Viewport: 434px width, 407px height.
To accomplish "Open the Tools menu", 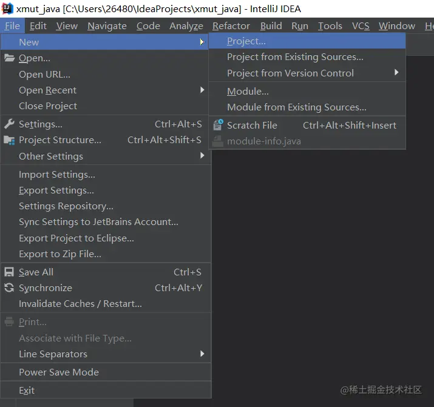I will tap(330, 25).
